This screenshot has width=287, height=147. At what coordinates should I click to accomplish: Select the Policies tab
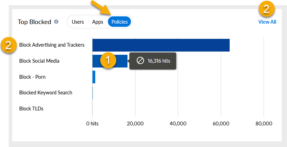tap(119, 22)
